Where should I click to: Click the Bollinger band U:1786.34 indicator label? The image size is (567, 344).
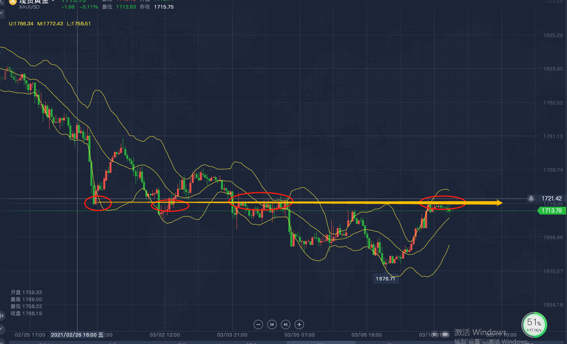tap(21, 24)
